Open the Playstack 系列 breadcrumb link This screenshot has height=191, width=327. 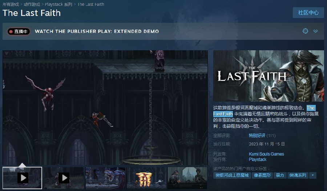point(58,4)
